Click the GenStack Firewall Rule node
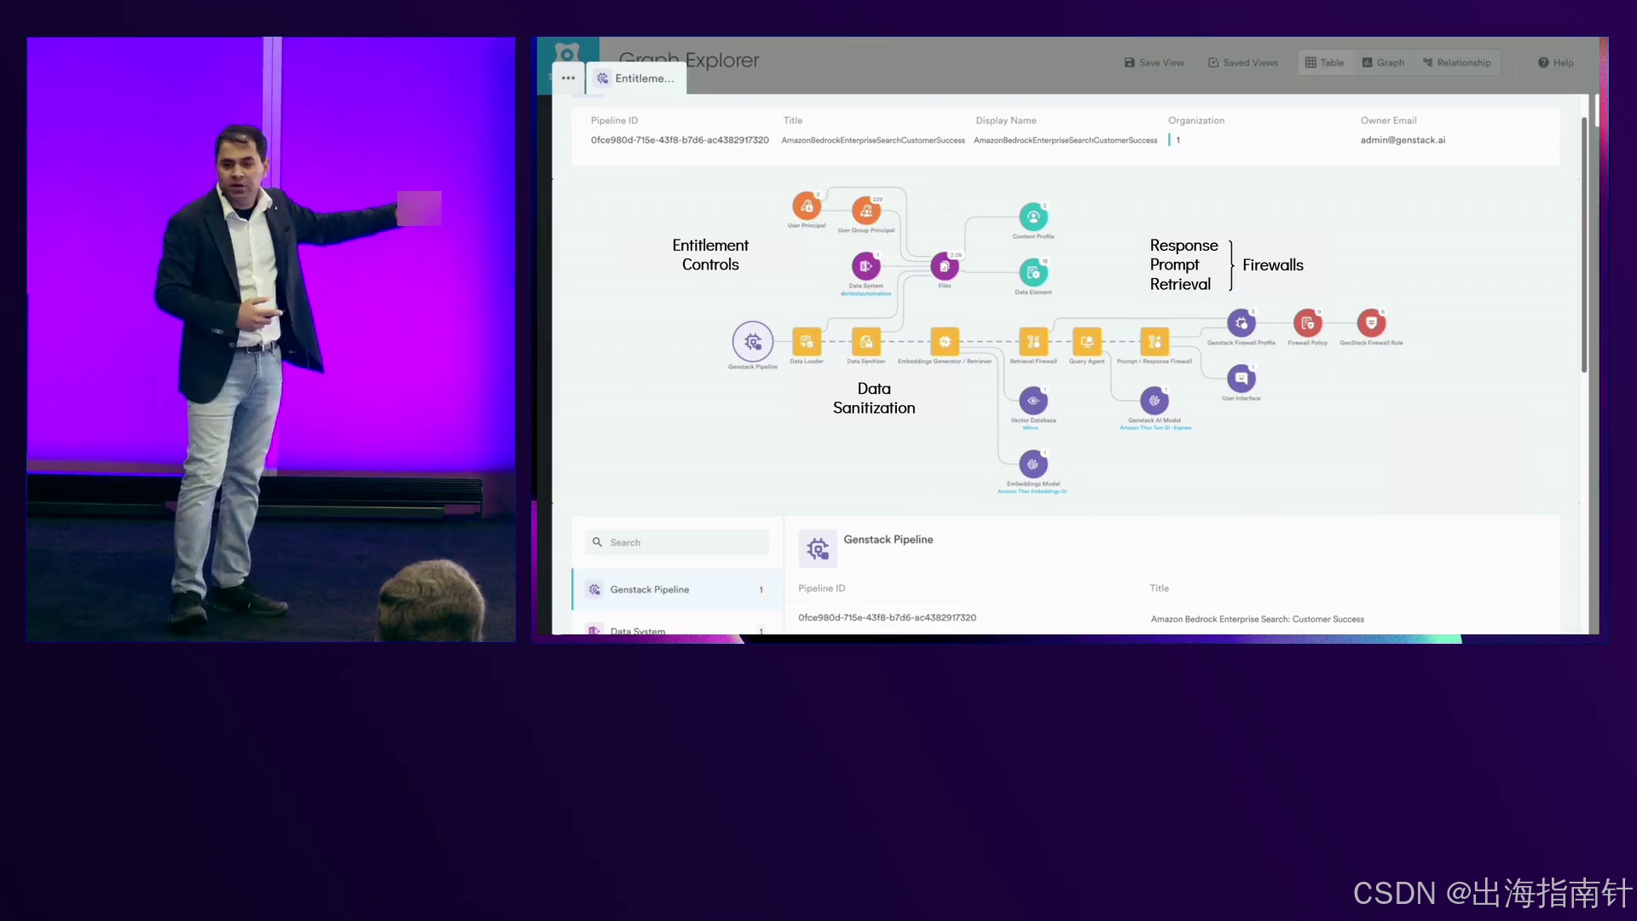 [1371, 323]
